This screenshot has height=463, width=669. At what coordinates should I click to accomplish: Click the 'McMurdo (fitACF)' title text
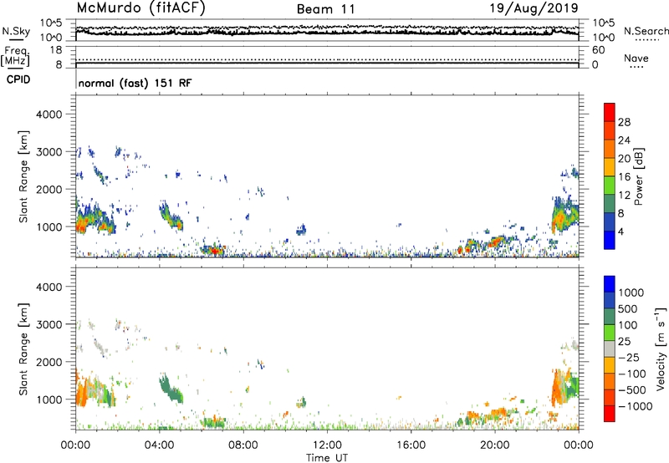[140, 8]
